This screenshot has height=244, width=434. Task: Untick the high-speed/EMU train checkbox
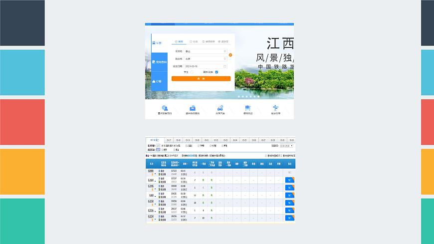click(217, 72)
